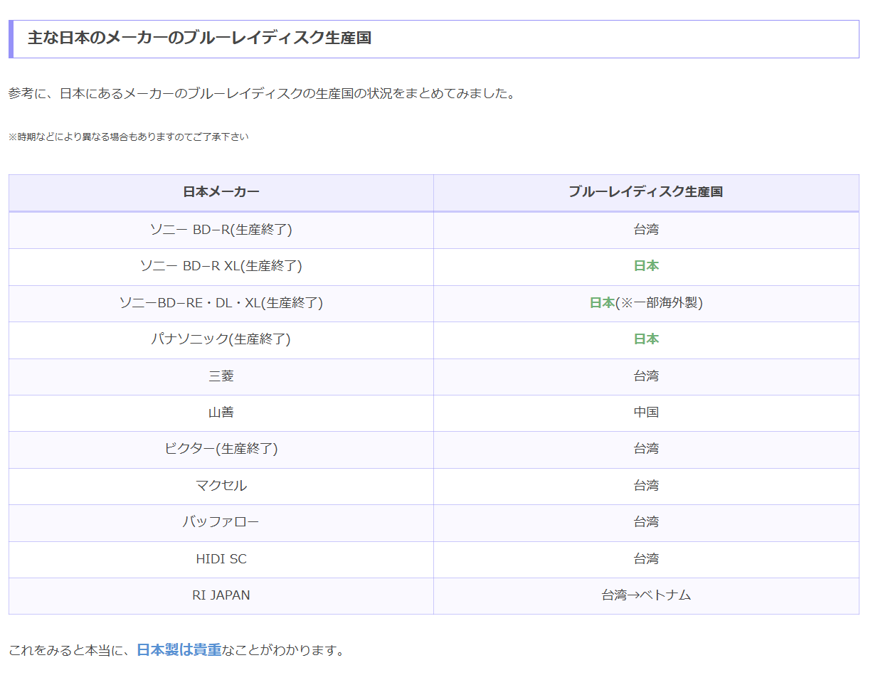Image resolution: width=873 pixels, height=680 pixels.
Task: Click the ソニーBD−RE・DL・XL(生産終了) cell
Action: pos(221,303)
